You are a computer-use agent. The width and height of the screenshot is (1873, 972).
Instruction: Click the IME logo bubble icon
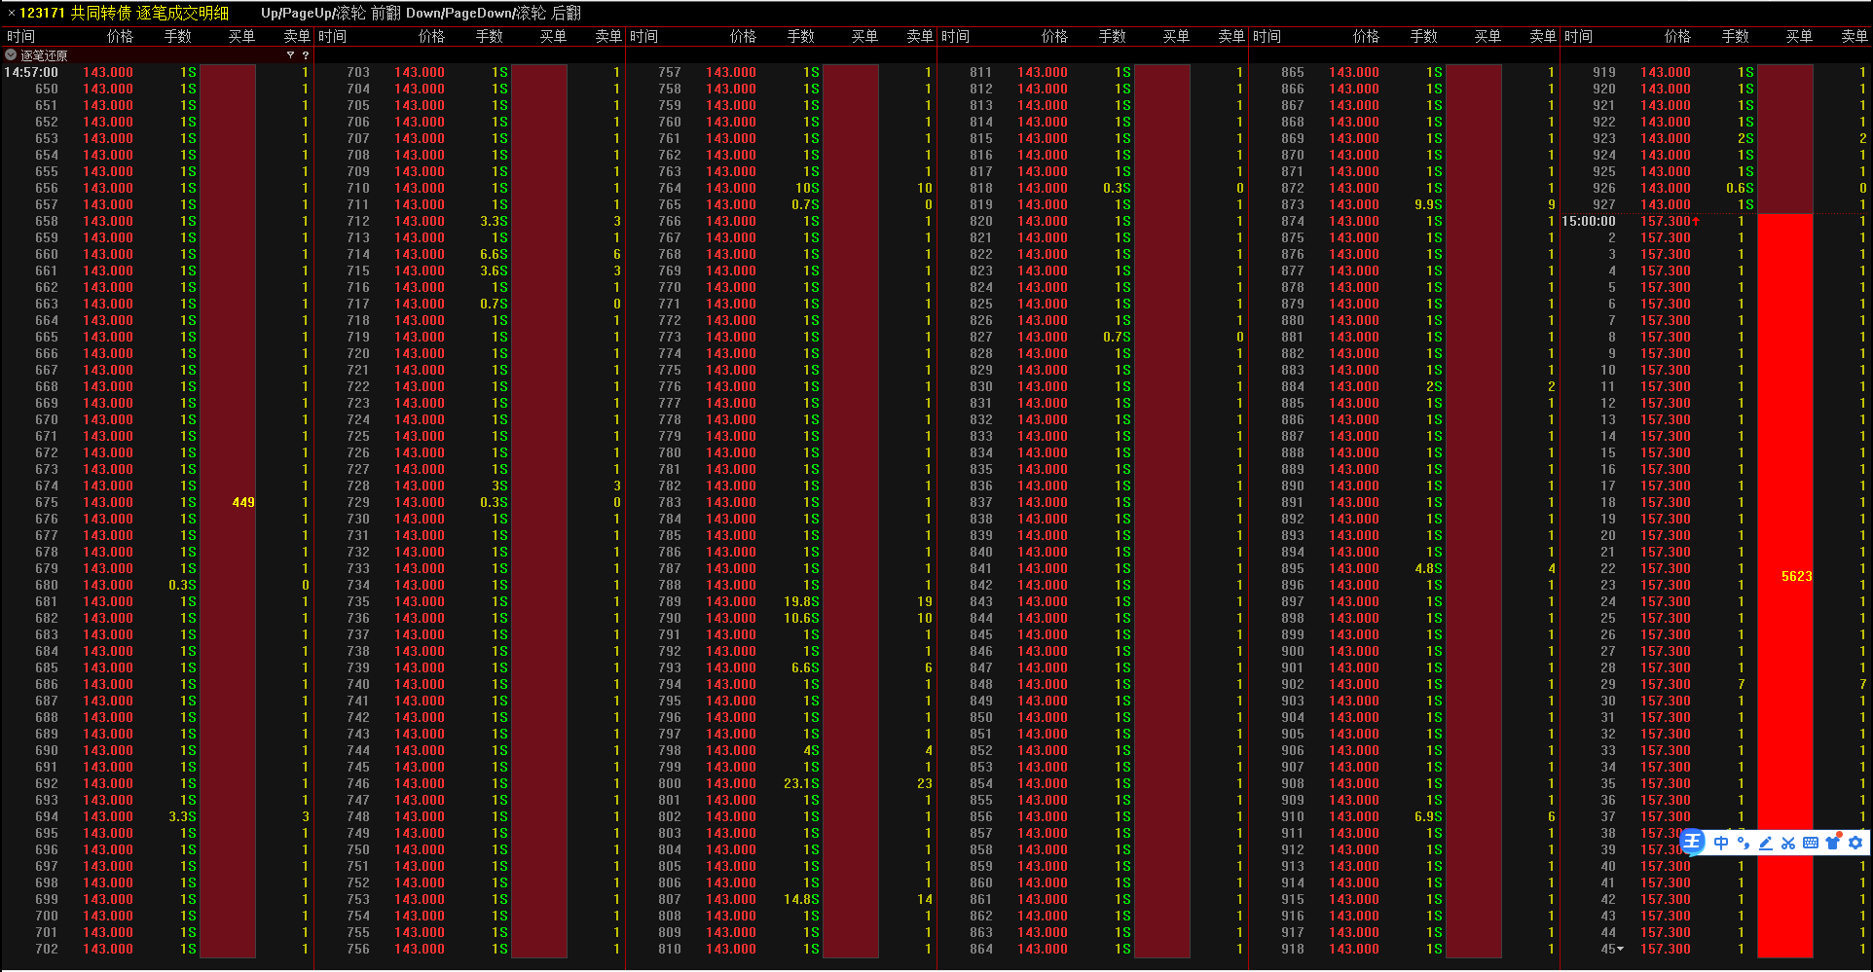(1693, 843)
